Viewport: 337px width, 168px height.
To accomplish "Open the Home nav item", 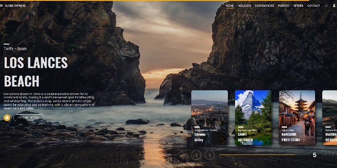I will [230, 6].
